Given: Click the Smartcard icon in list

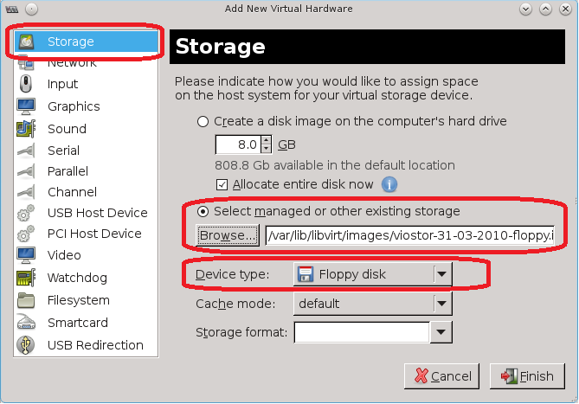Looking at the screenshot, I should tap(25, 323).
